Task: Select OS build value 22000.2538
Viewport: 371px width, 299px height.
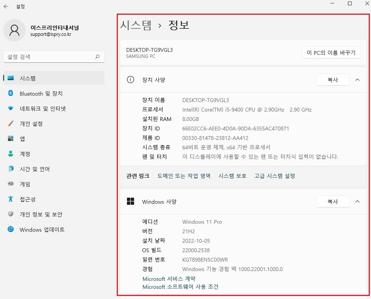Action: click(196, 250)
